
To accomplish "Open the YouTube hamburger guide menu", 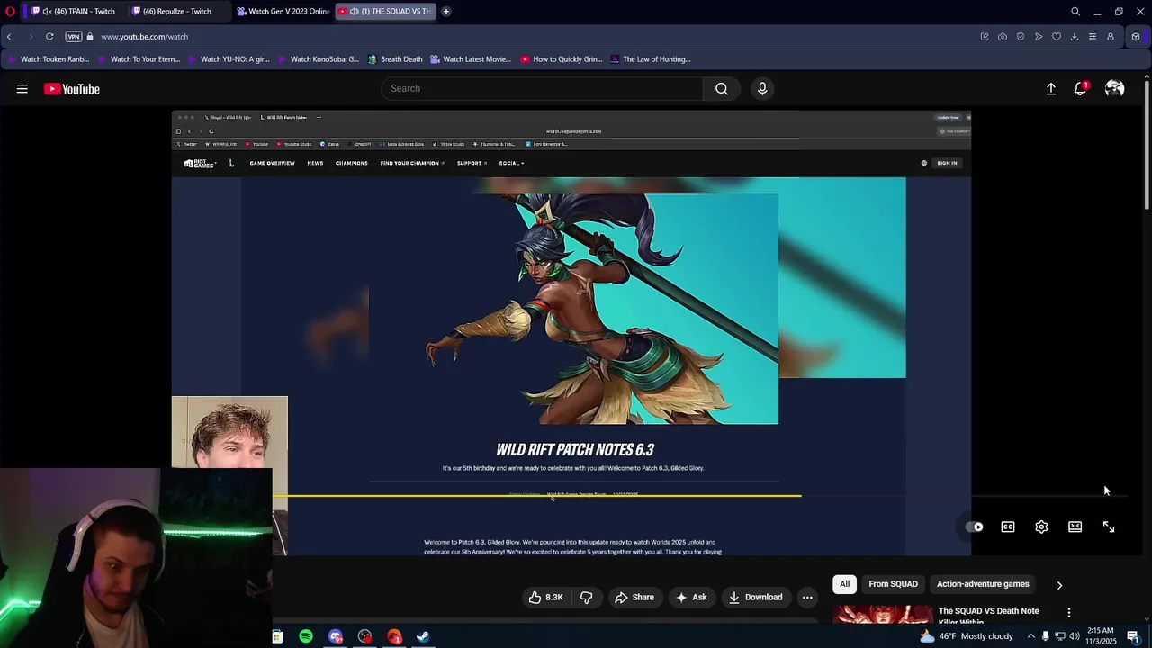I will coord(22,89).
